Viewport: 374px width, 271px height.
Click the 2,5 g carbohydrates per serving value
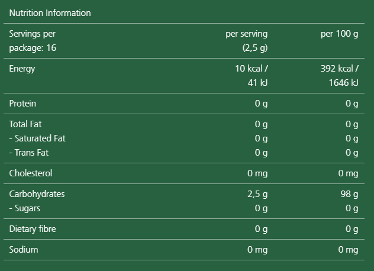point(257,194)
